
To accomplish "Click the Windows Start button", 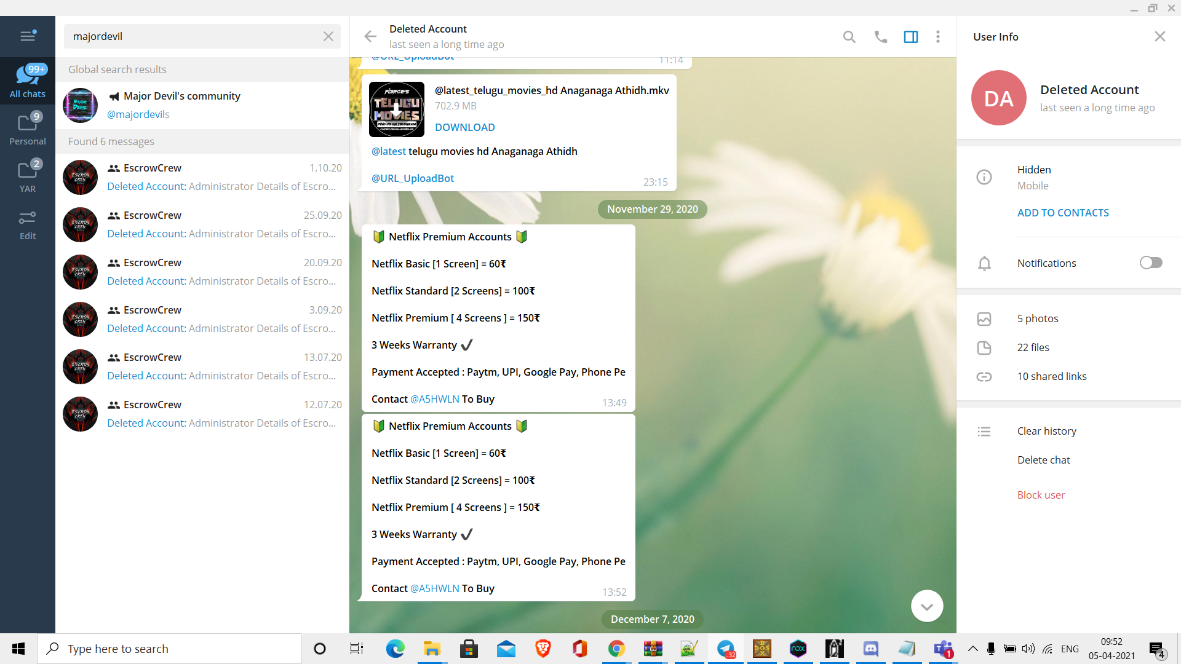I will tap(18, 649).
